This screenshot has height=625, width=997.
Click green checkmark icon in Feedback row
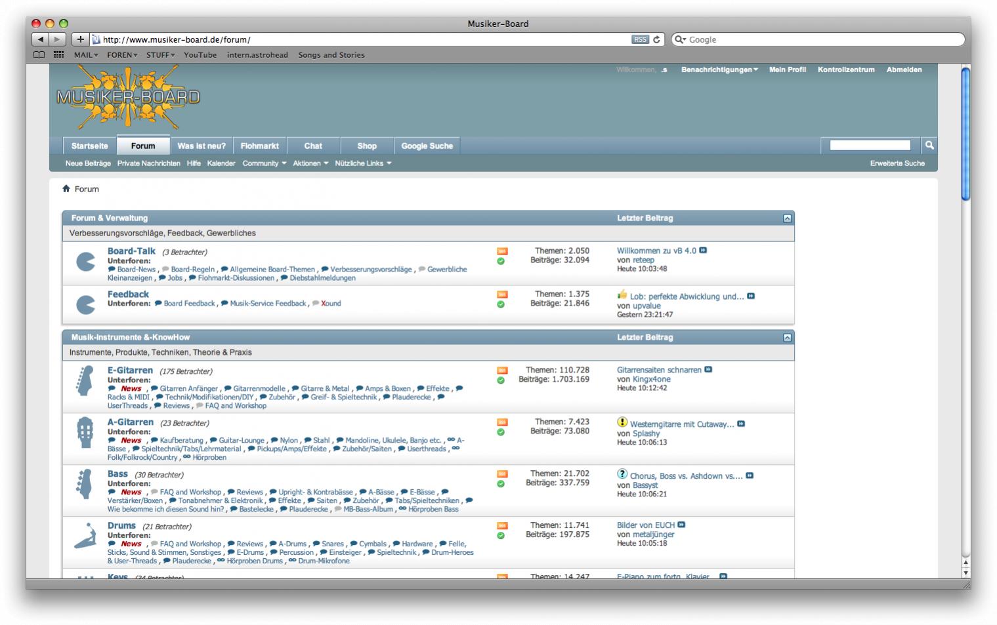[501, 304]
